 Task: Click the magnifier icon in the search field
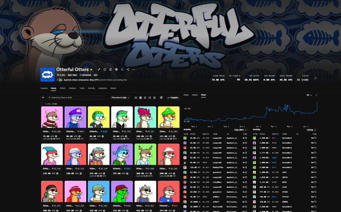[50, 98]
